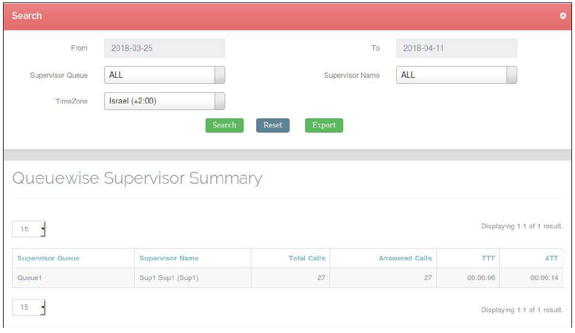Collapse the Search panel using header icon
The width and height of the screenshot is (575, 333).
coord(562,16)
